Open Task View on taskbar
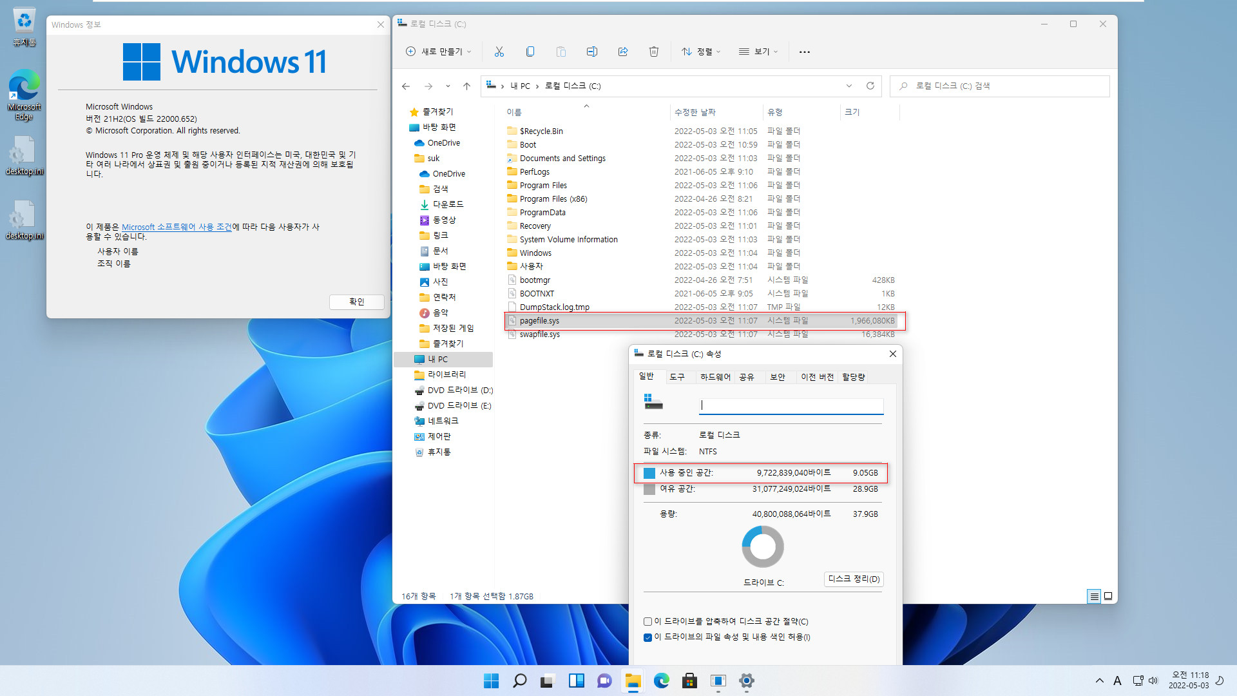Viewport: 1237px width, 696px height. coord(548,681)
